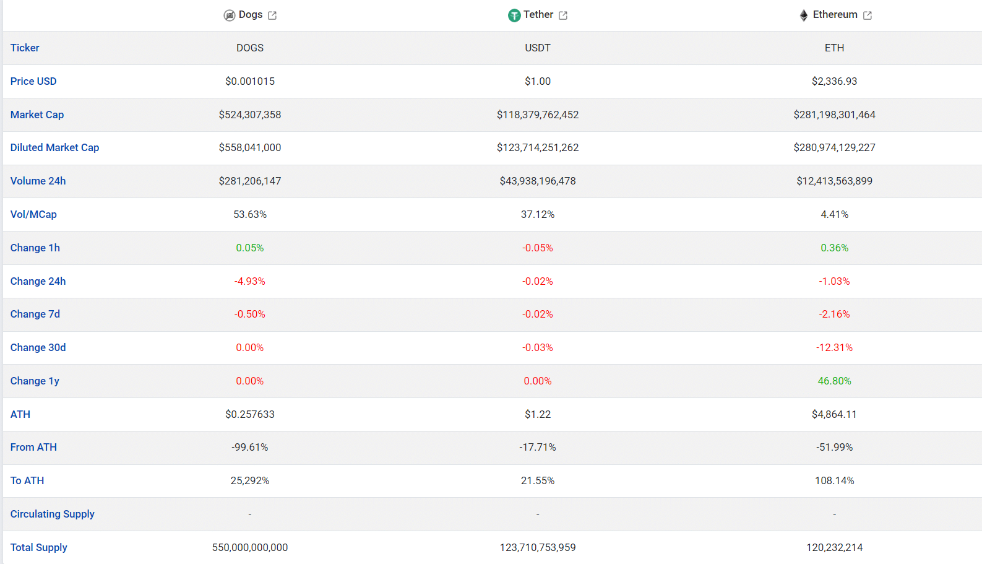982x564 pixels.
Task: Click the Ticker row label
Action: [25, 48]
